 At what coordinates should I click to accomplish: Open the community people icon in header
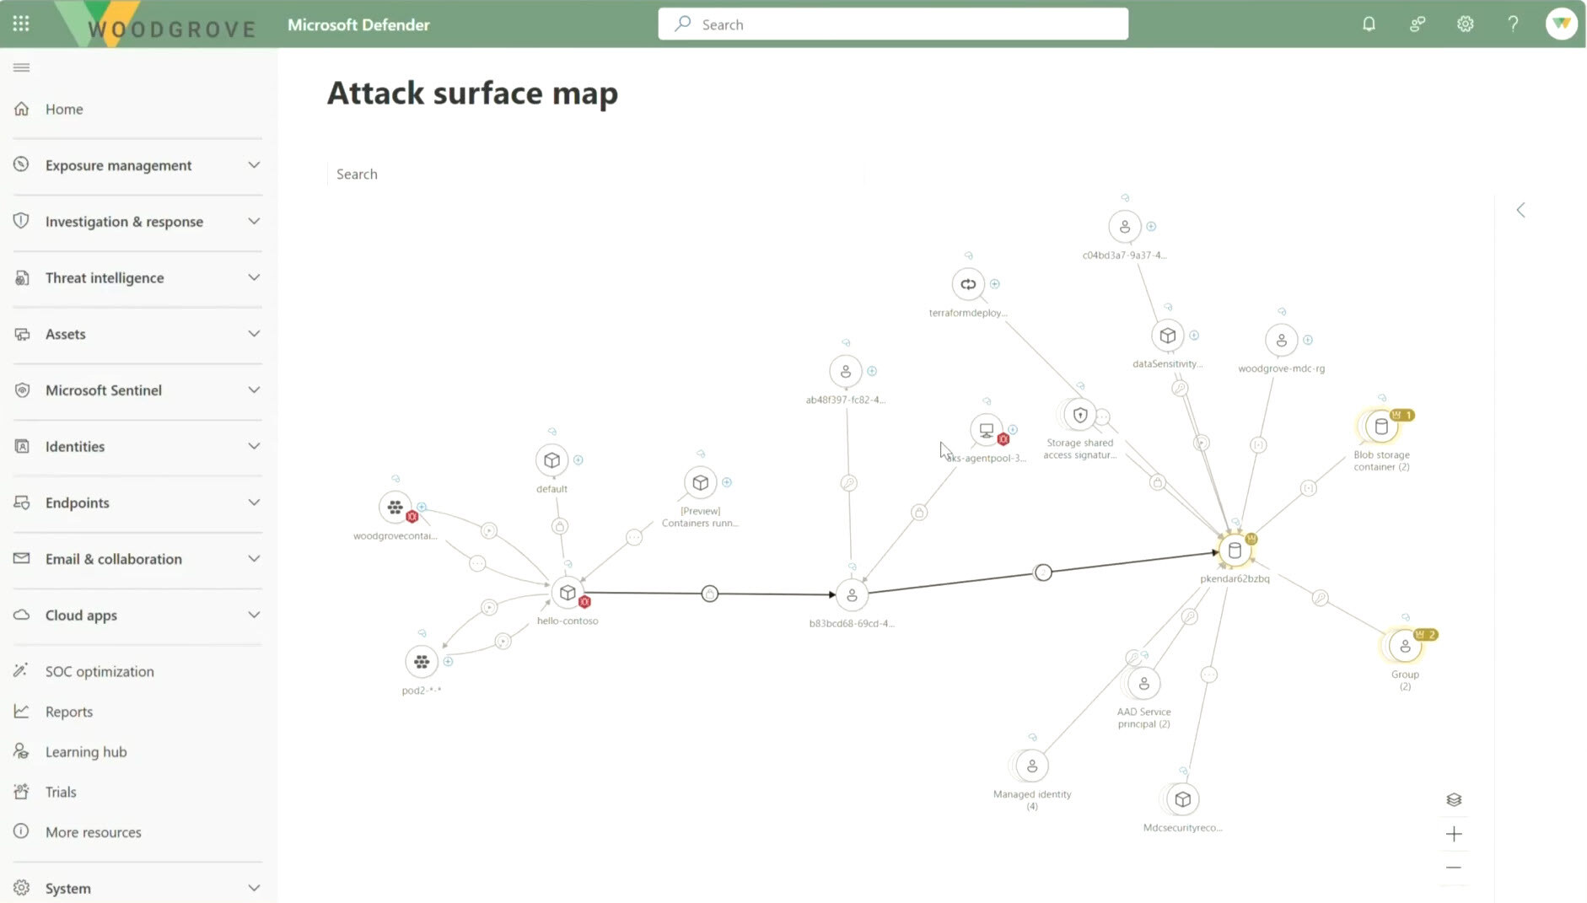[x=1418, y=24]
